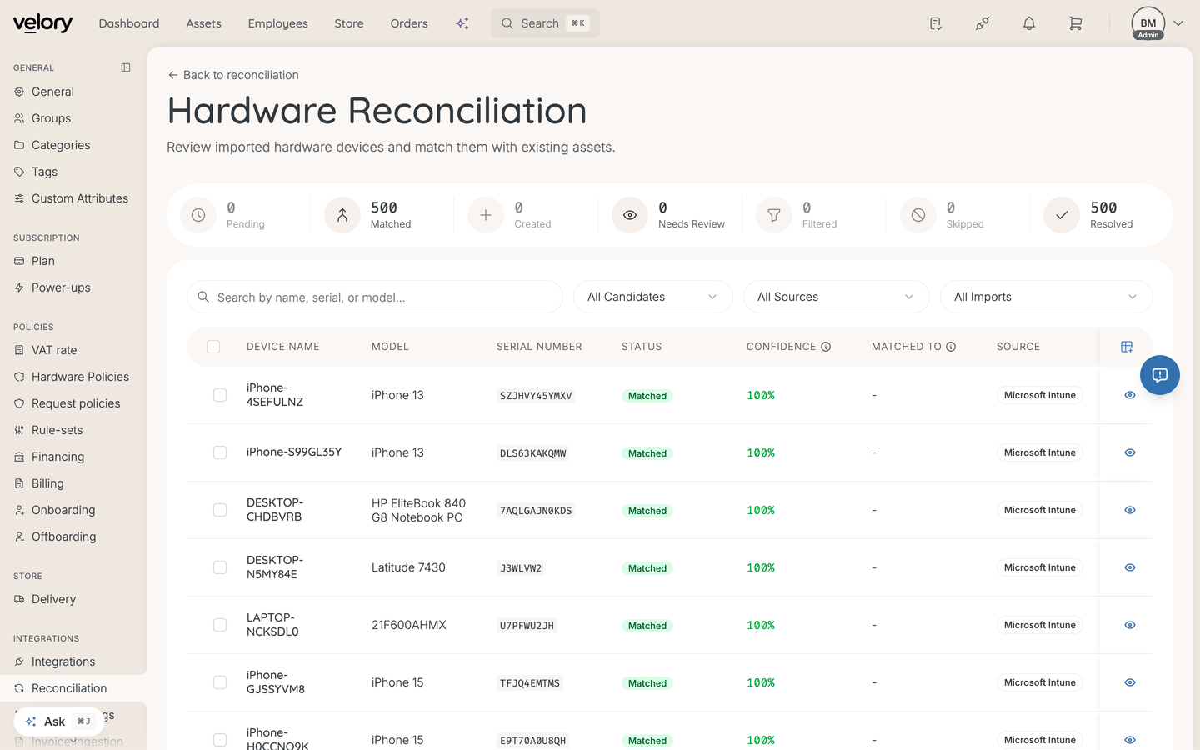1200x750 pixels.
Task: View details for DESKTOP-N5MY84E eye icon
Action: [1130, 567]
